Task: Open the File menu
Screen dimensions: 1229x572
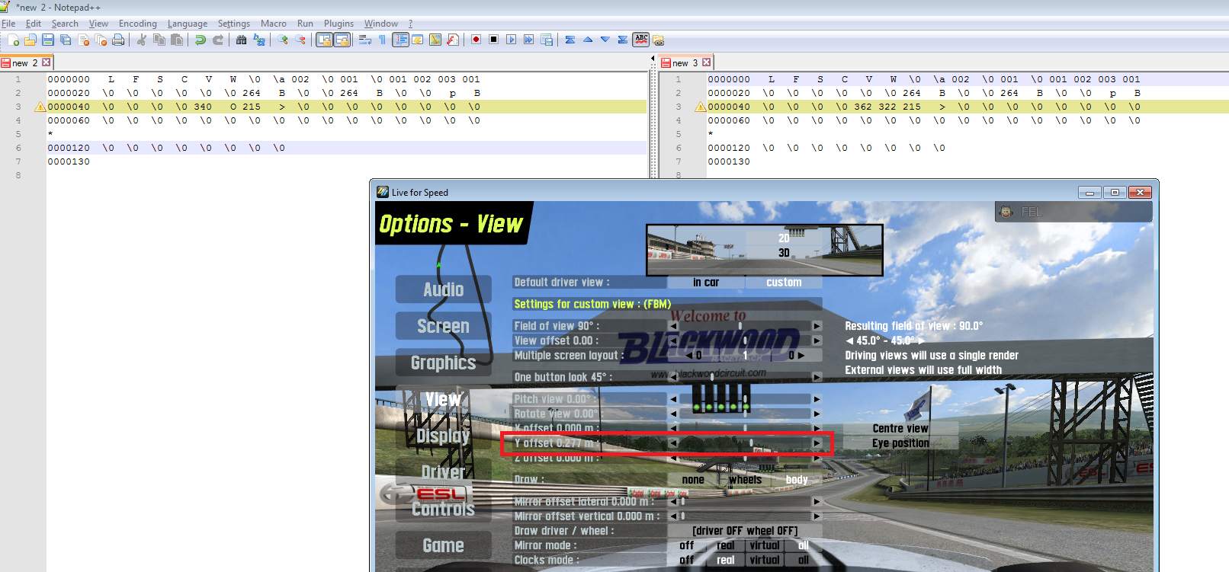Action: tap(8, 24)
